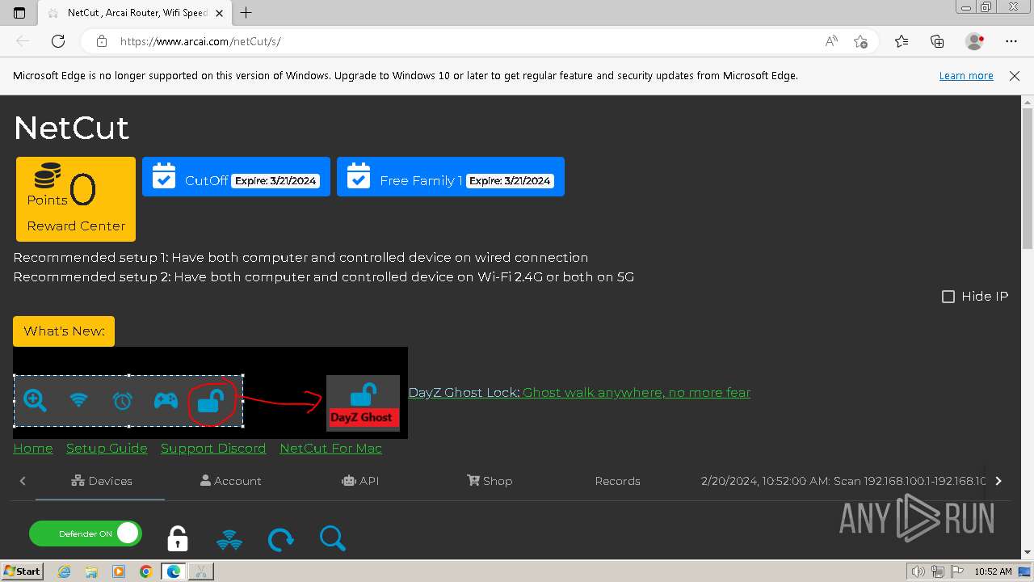Open the DayZ Ghost Lock link
Screen dimensions: 1034x582
(x=464, y=393)
